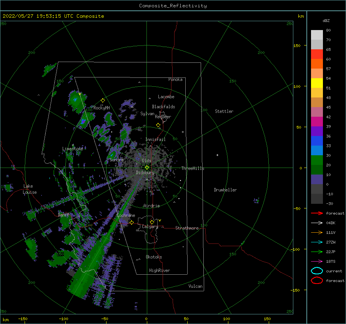Viewport: 346px width, 324px height.
Task: Click the Okotoks label
Action: point(154,257)
